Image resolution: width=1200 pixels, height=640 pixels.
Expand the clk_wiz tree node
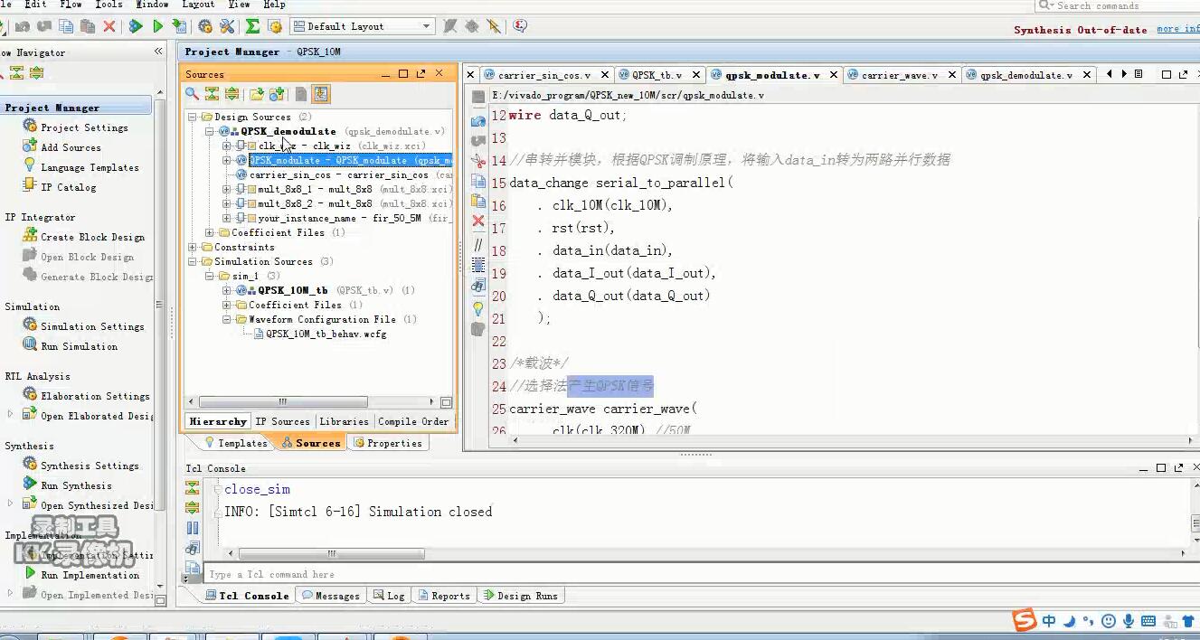point(227,146)
